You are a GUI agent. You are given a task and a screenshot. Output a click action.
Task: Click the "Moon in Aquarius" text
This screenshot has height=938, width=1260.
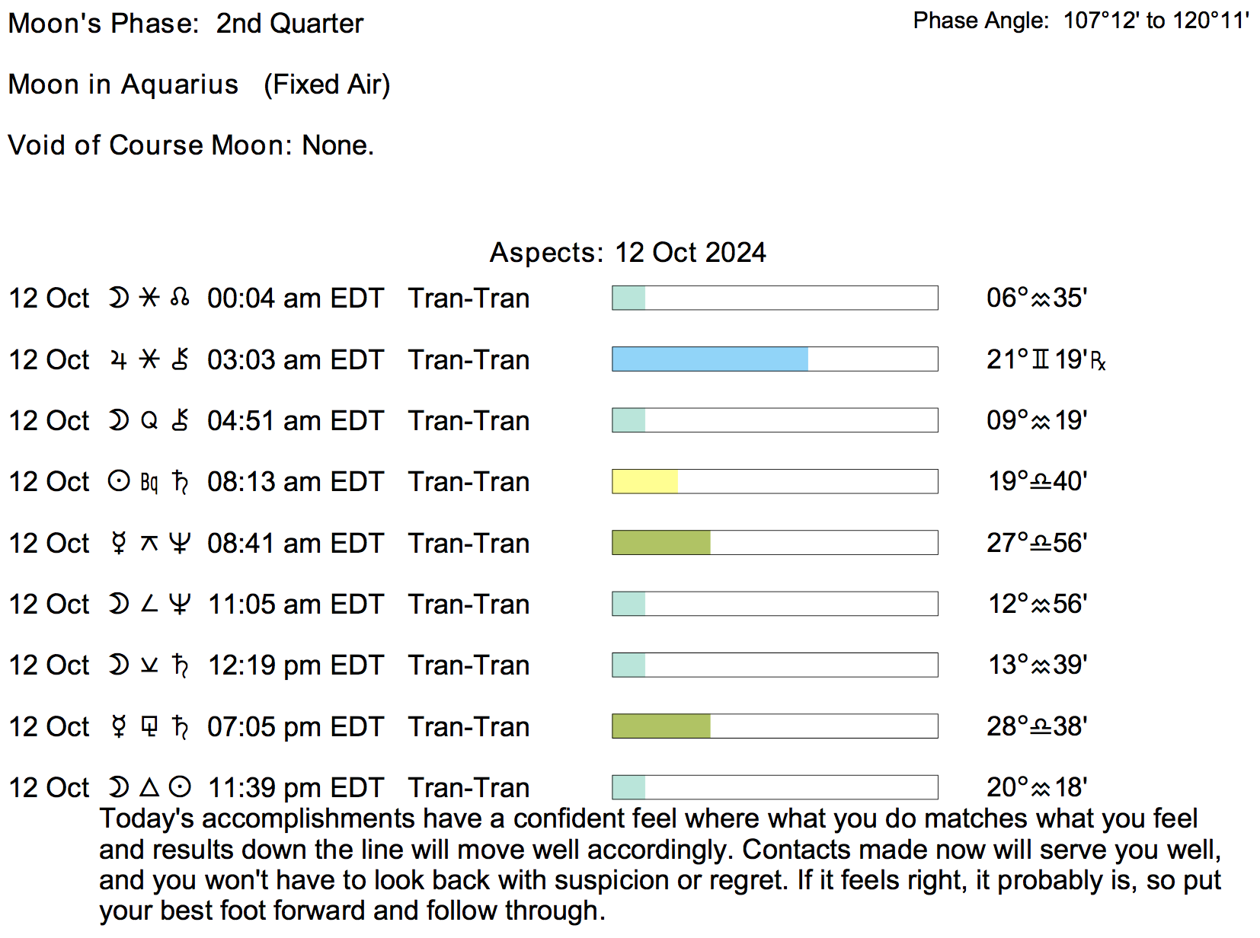click(x=123, y=84)
